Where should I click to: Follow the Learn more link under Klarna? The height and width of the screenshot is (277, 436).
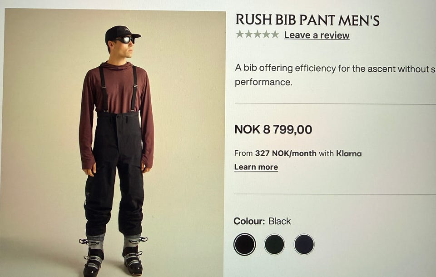pyautogui.click(x=256, y=167)
